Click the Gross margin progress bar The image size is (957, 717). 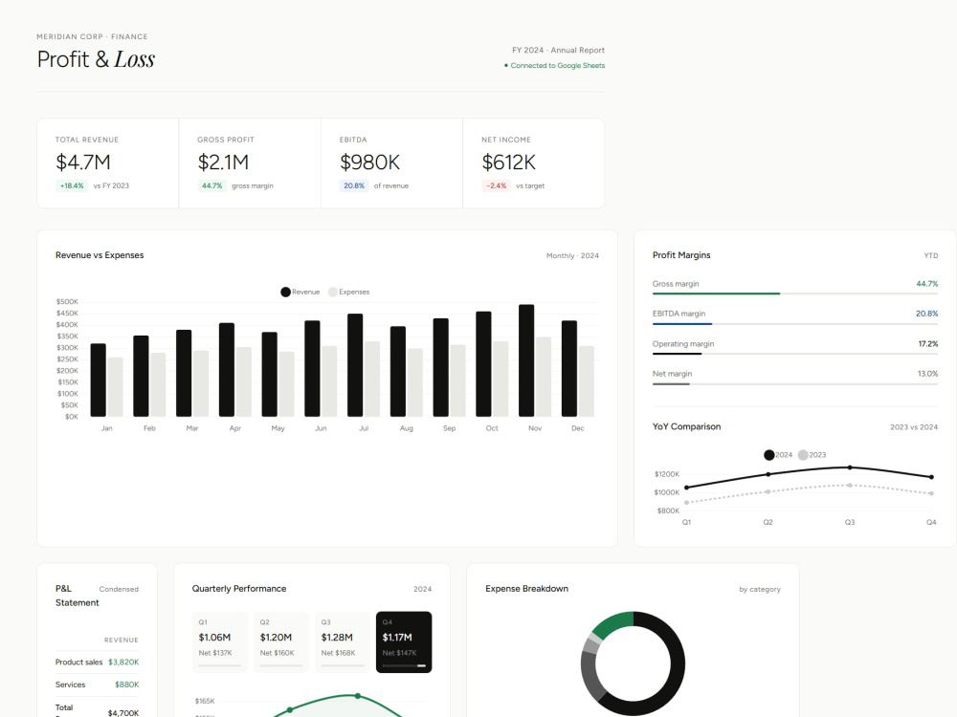pos(795,293)
